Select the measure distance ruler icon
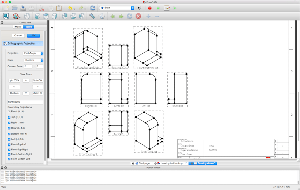The image size is (300, 190). tap(92, 16)
